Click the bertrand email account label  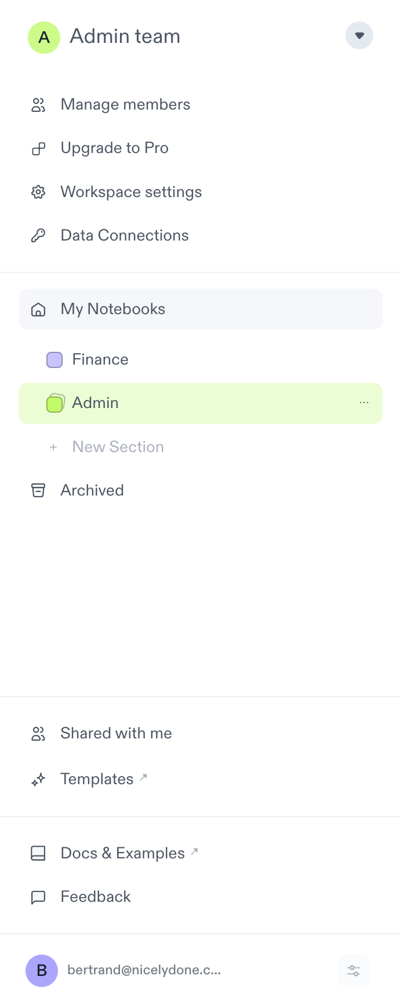[144, 971]
